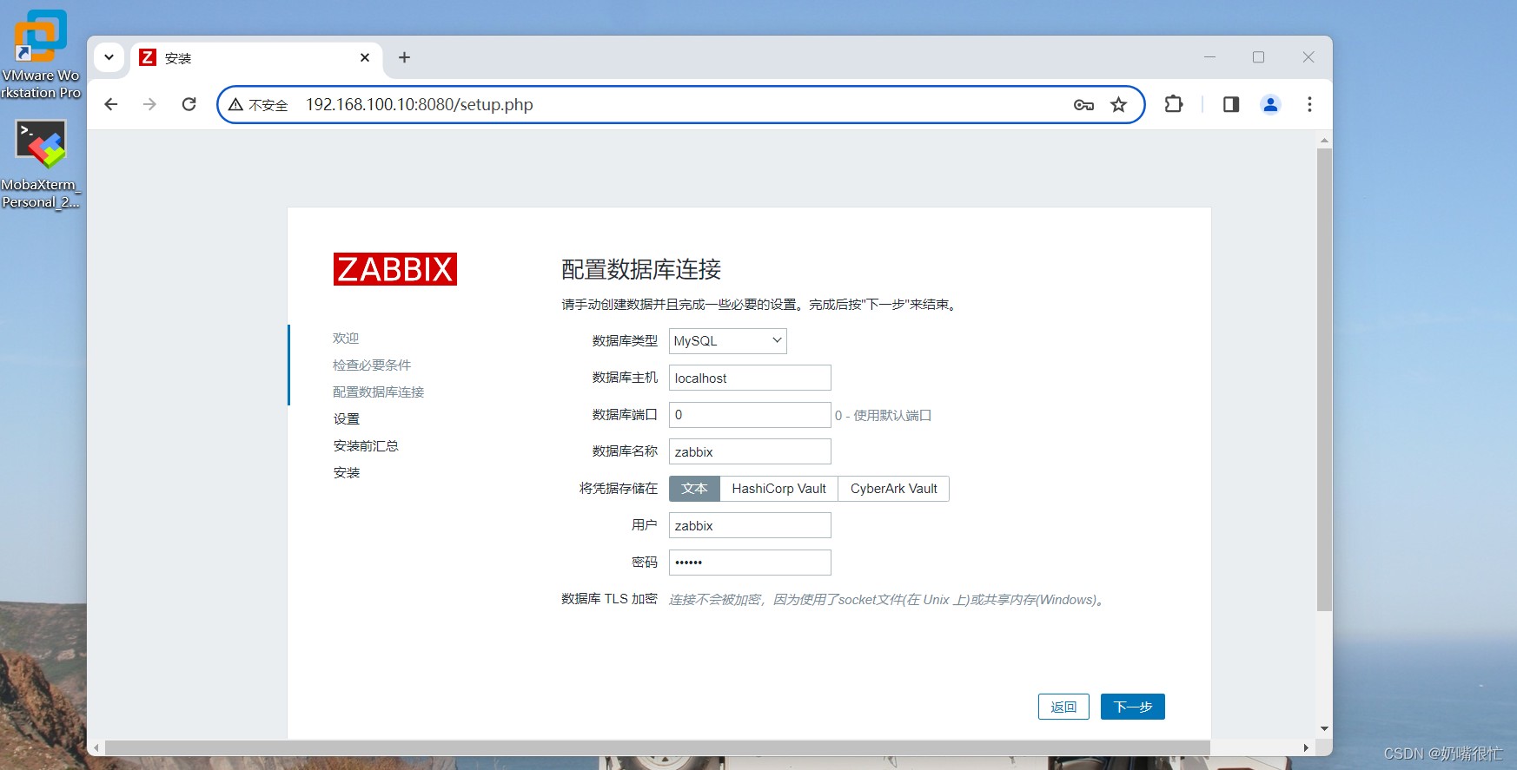The height and width of the screenshot is (770, 1517).
Task: Click the not-secure warning icon
Action: (235, 104)
